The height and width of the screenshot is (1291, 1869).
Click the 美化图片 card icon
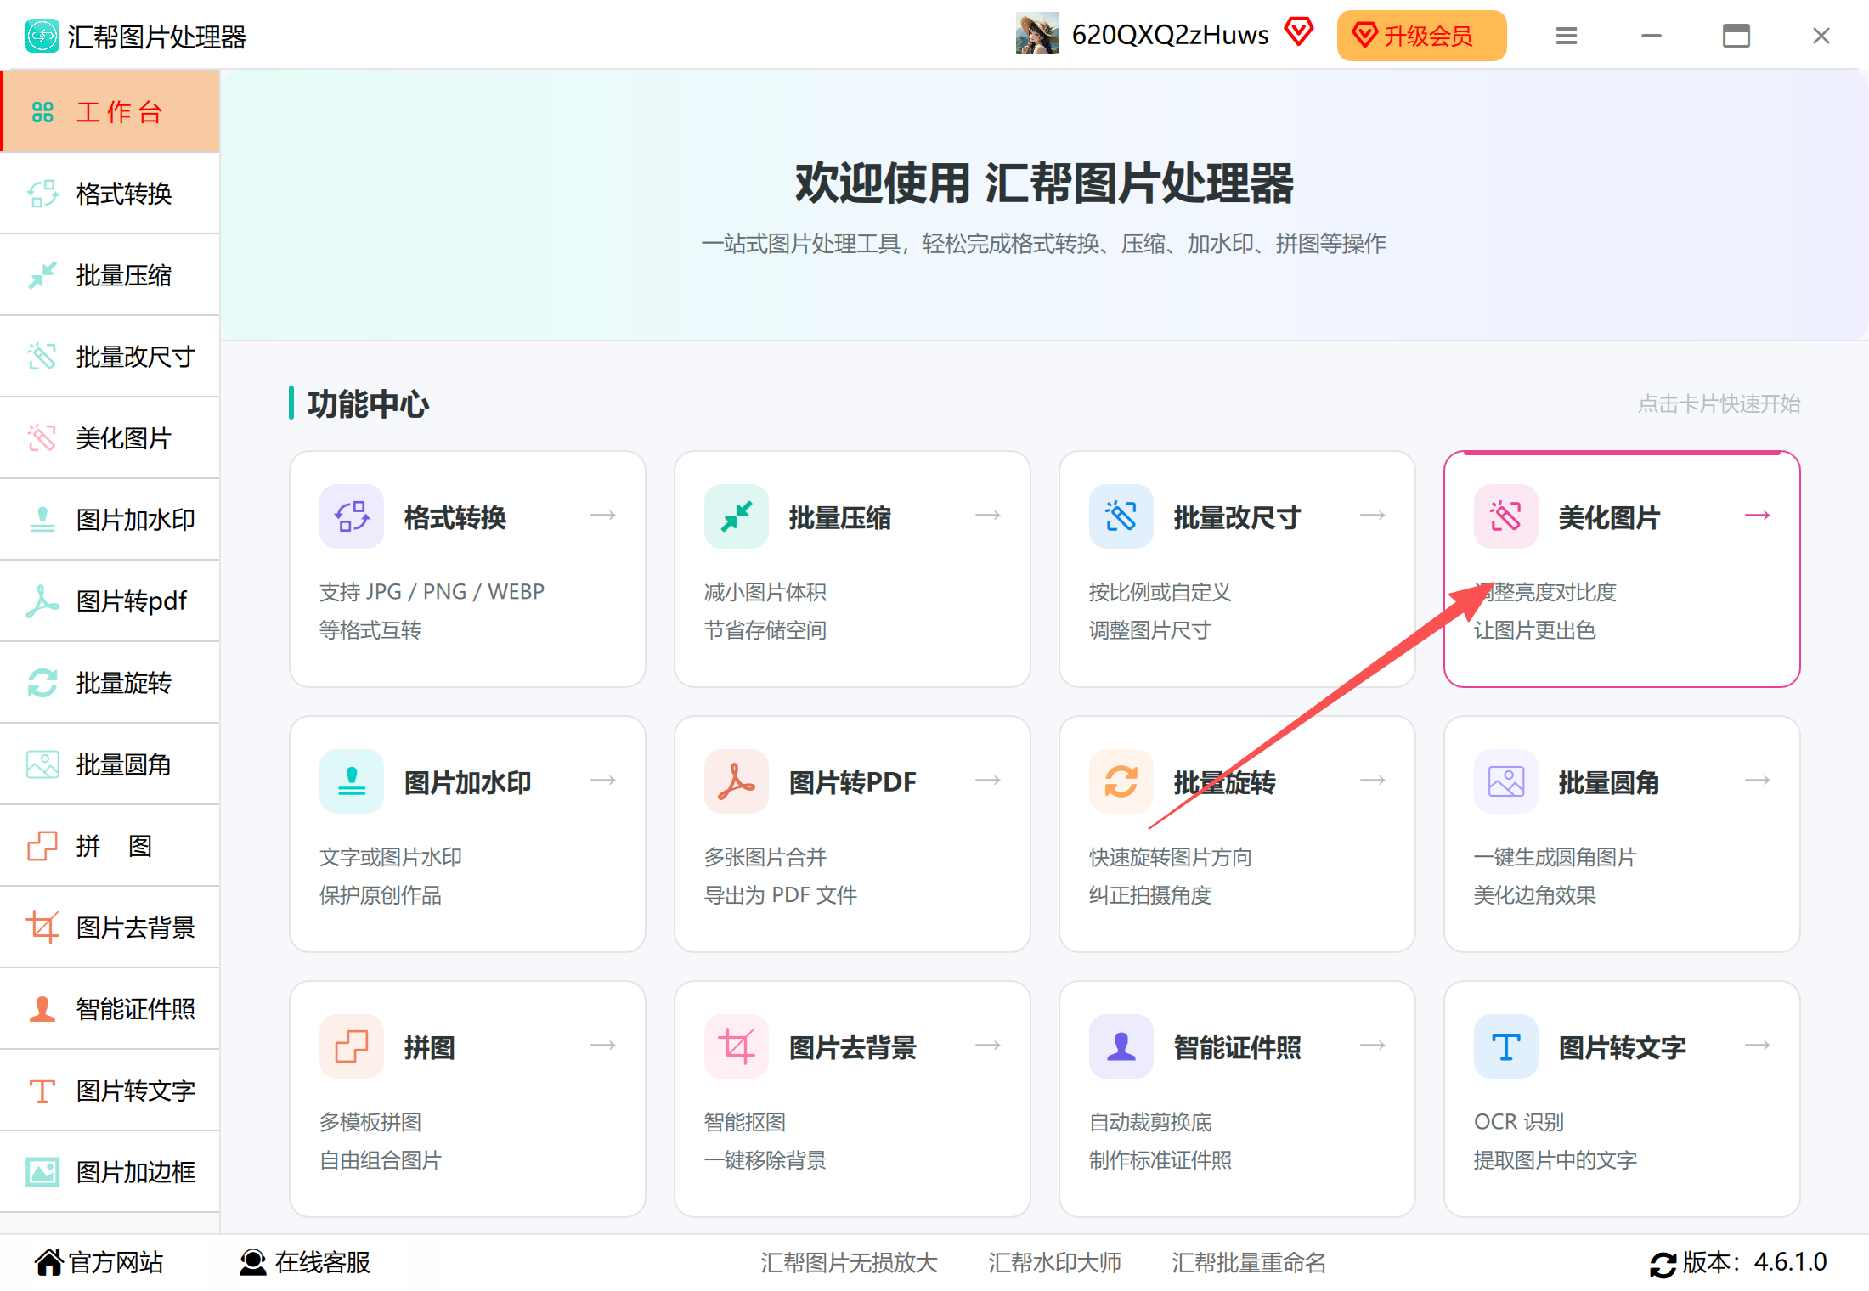click(1506, 516)
